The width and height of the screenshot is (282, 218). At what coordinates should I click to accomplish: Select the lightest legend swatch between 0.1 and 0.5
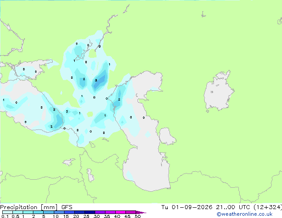(x=8, y=212)
